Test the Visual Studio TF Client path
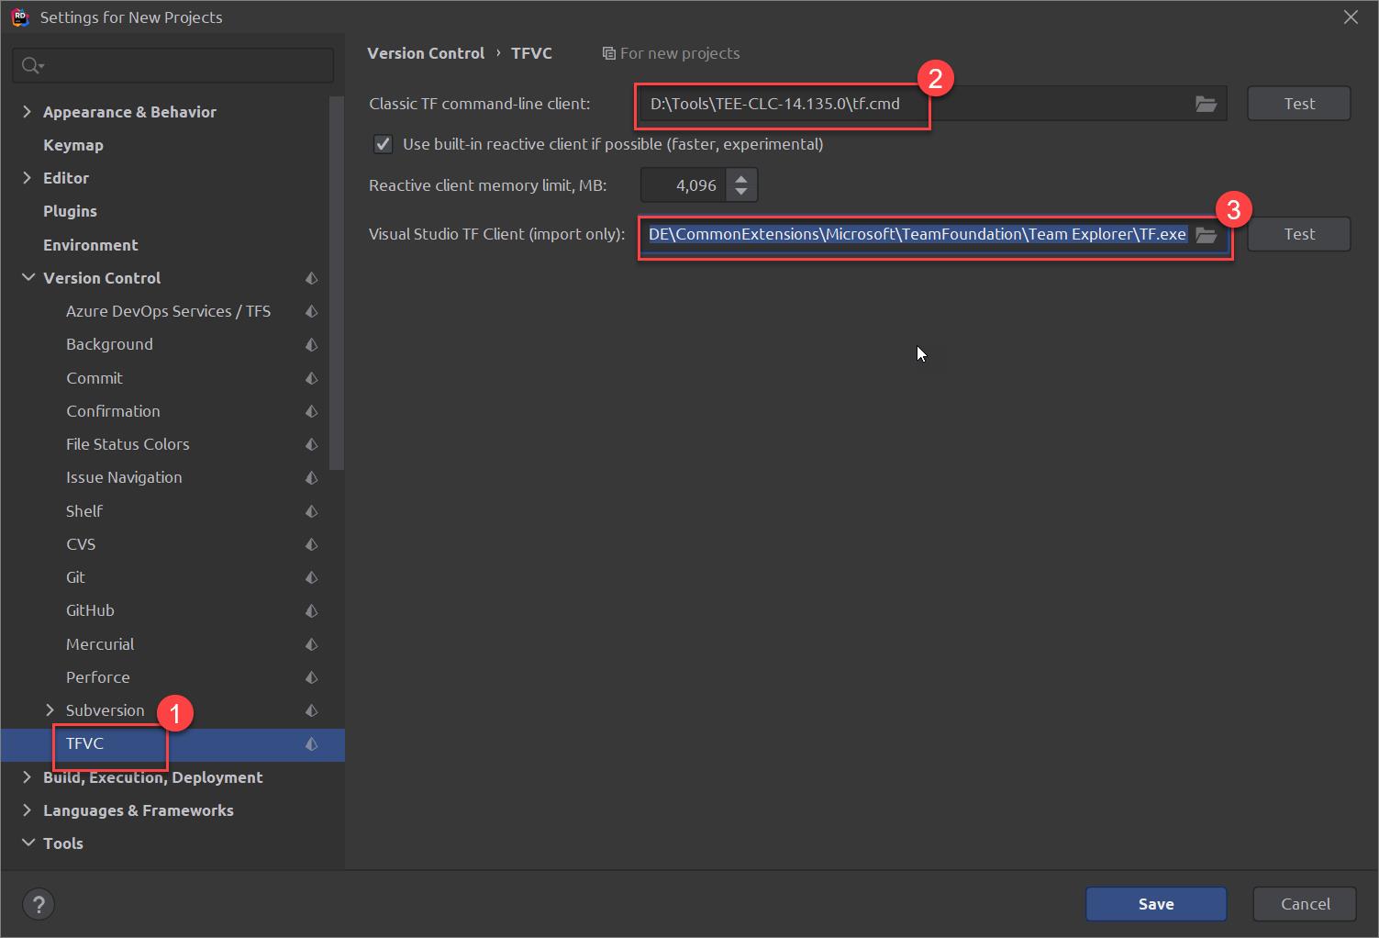 coord(1299,234)
